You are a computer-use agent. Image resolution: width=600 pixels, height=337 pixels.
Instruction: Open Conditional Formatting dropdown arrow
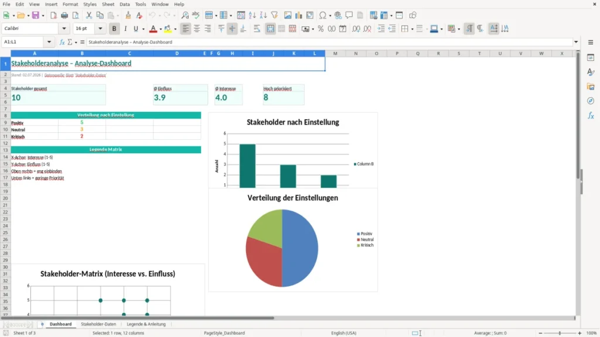pyautogui.click(x=459, y=29)
